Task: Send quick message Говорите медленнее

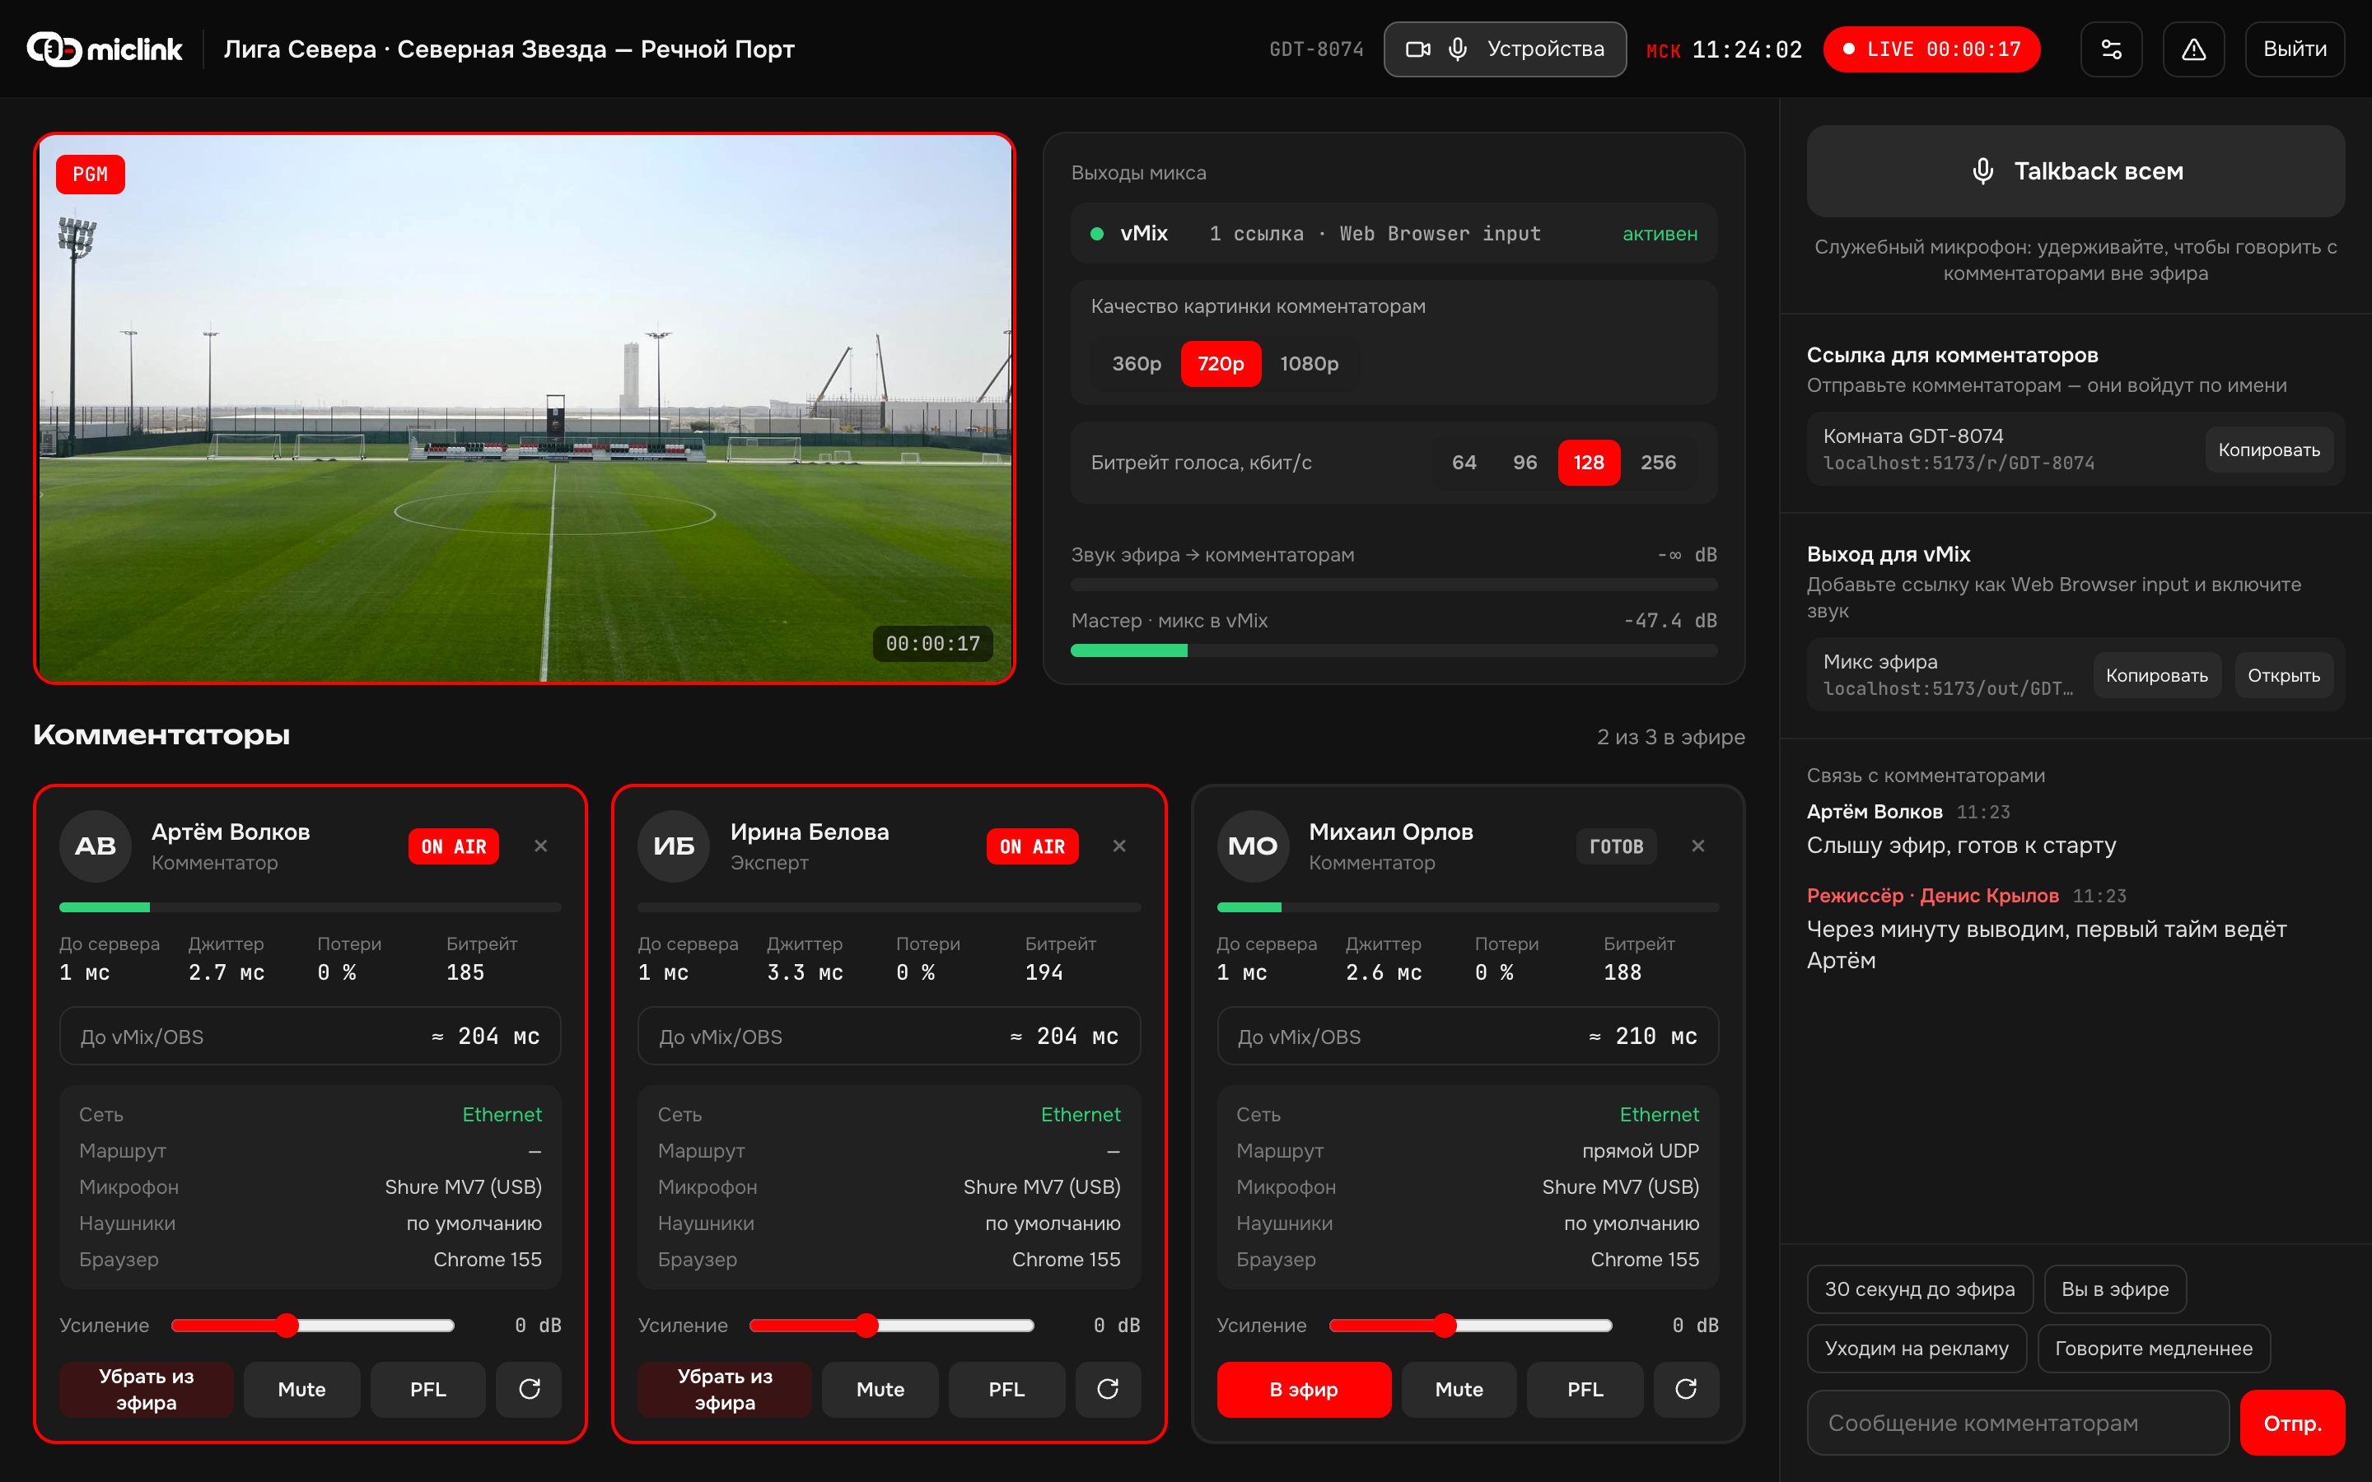Action: [2154, 1349]
